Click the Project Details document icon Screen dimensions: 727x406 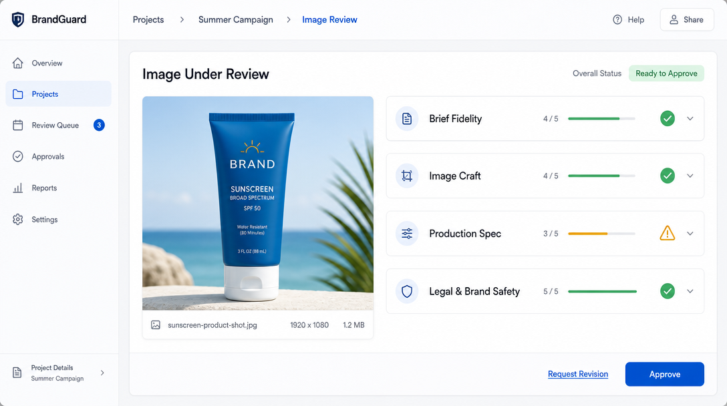[x=17, y=373]
